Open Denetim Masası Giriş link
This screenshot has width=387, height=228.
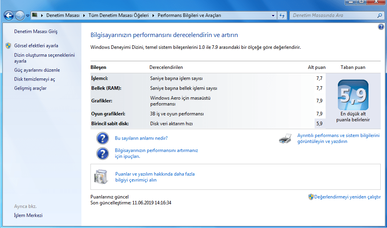pyautogui.click(x=36, y=32)
